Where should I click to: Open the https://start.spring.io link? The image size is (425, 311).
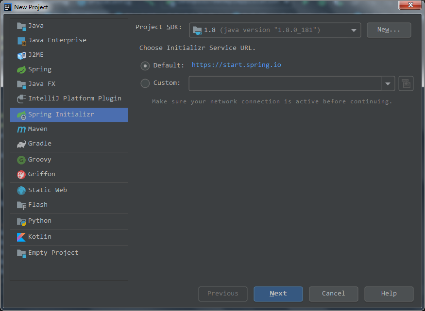[236, 65]
